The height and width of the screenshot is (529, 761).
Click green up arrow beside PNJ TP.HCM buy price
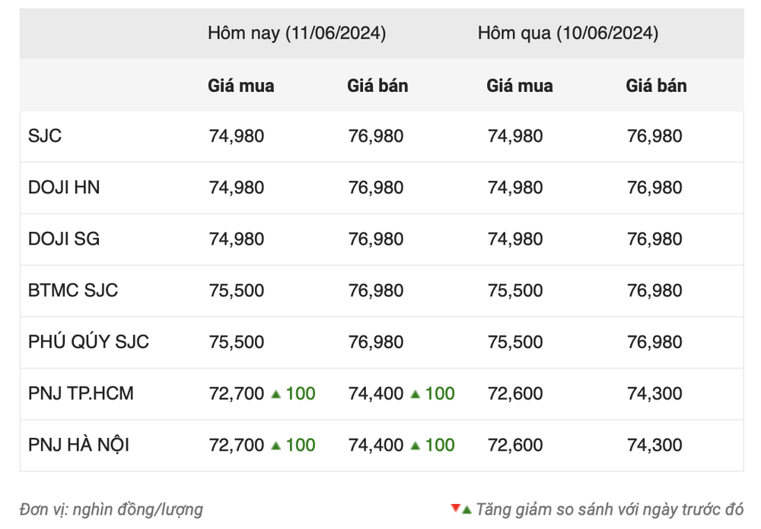275,394
